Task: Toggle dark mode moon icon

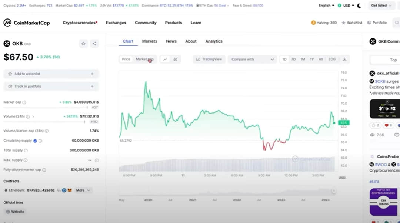Action: pyautogui.click(x=359, y=6)
